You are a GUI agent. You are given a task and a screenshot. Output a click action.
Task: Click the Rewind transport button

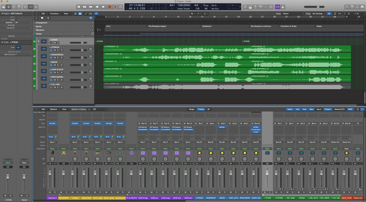tap(85, 7)
